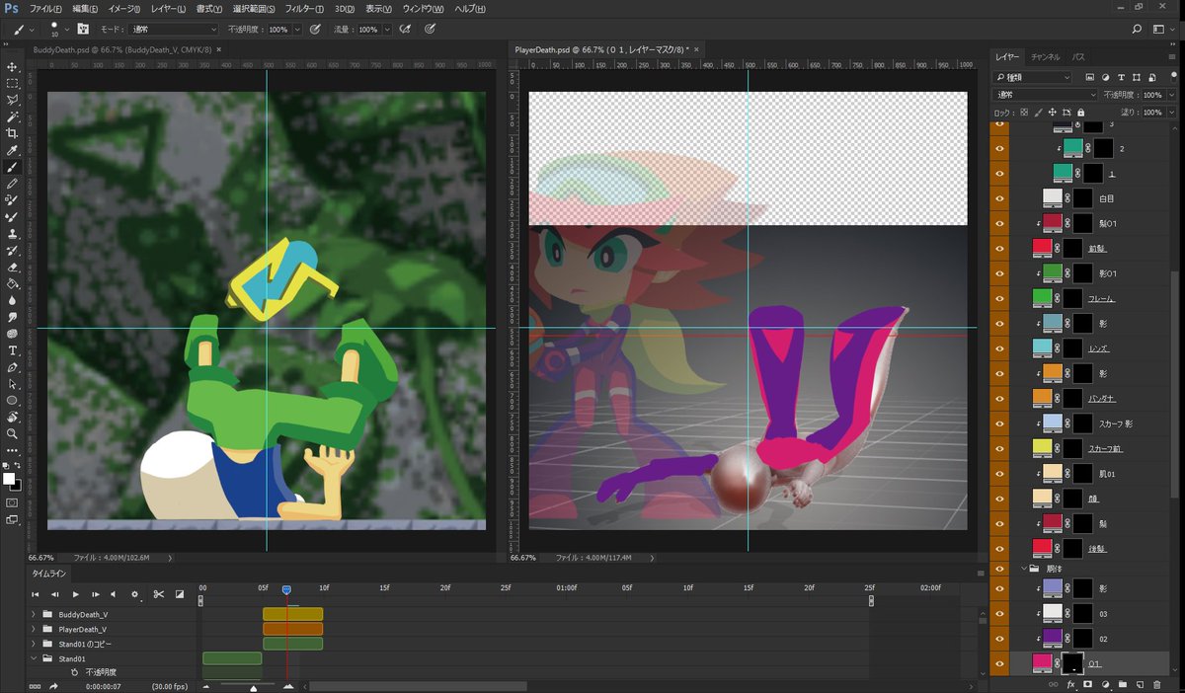
Task: Add layer mask icon in Layers panel
Action: coord(1088,684)
